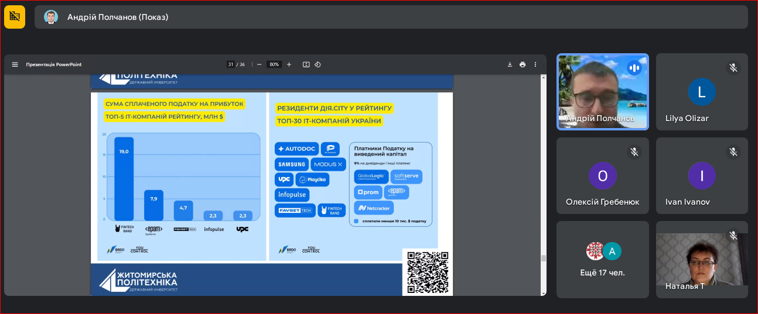Click the muted microphone on Наталья Т's tile
758x314 pixels.
click(733, 236)
